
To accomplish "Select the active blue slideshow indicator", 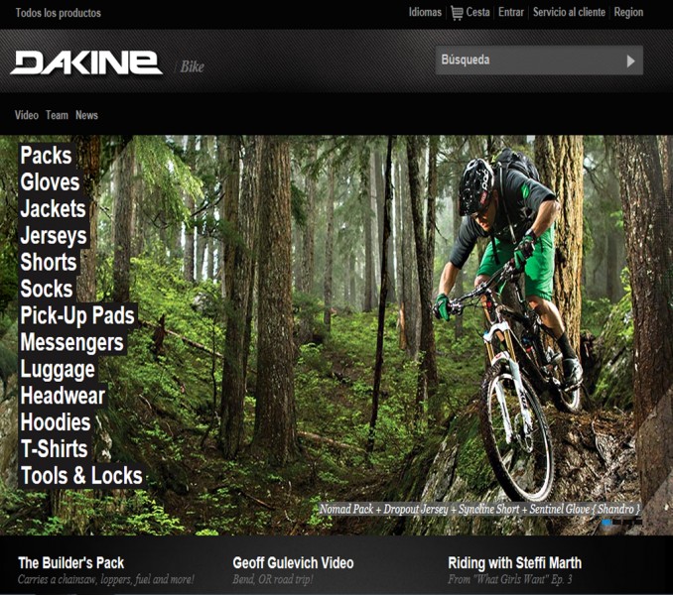I will tap(606, 523).
